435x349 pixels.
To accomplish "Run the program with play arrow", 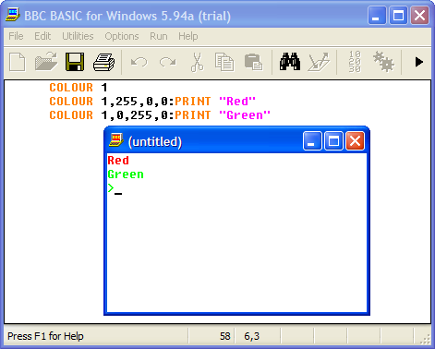I will click(x=418, y=62).
